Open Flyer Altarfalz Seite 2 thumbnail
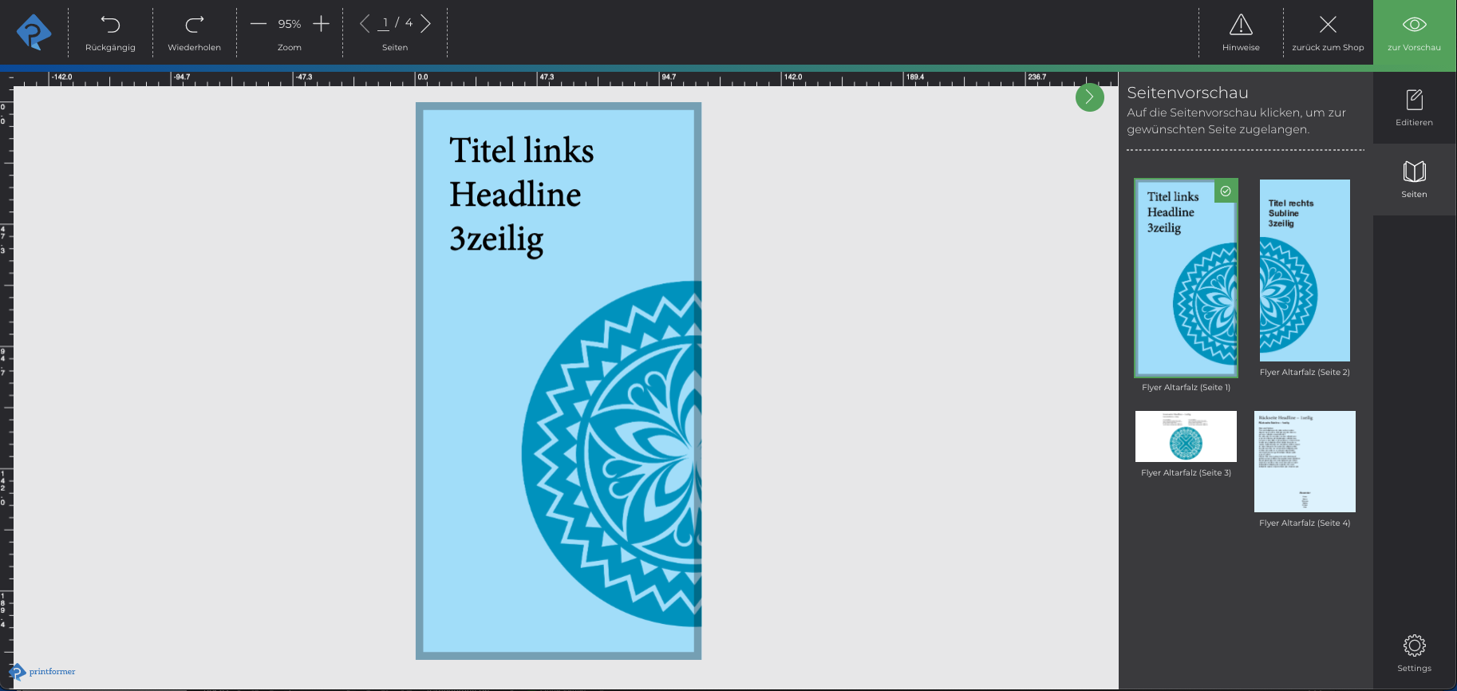Viewport: 1457px width, 691px height. [x=1305, y=270]
